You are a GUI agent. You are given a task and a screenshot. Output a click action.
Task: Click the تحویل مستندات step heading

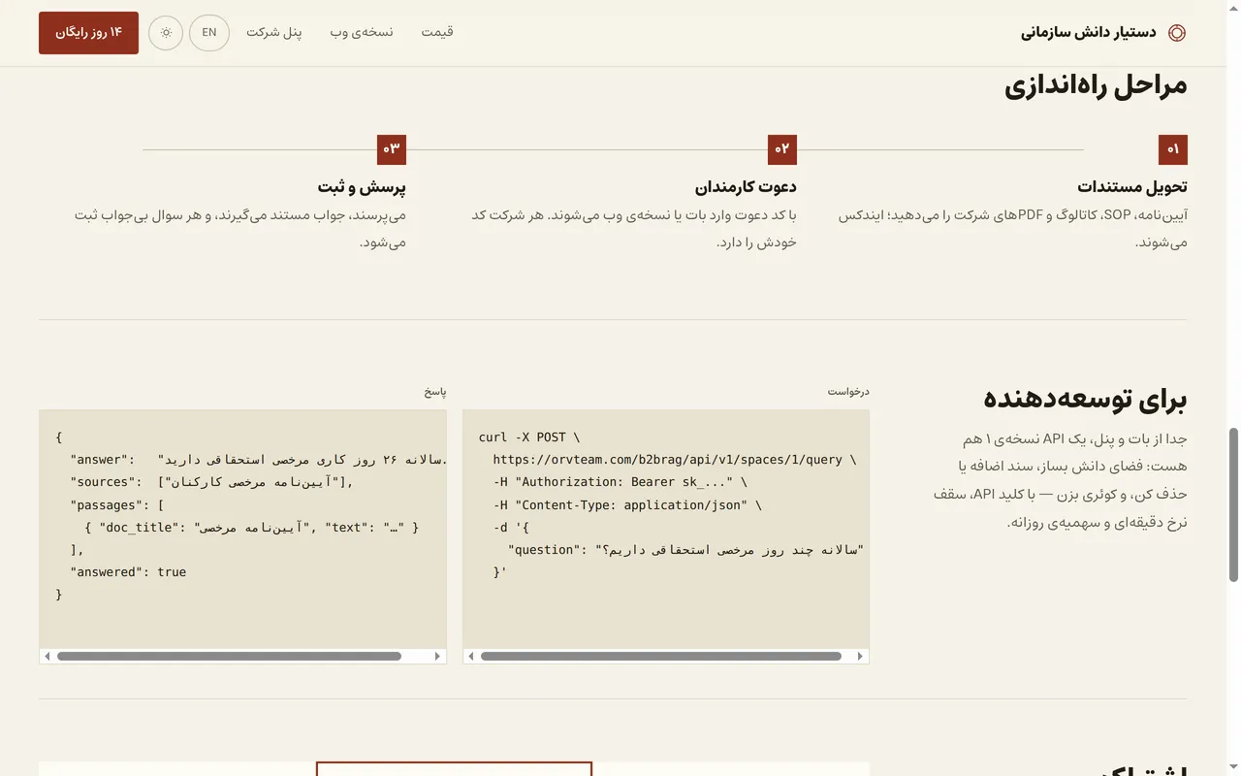point(1132,187)
